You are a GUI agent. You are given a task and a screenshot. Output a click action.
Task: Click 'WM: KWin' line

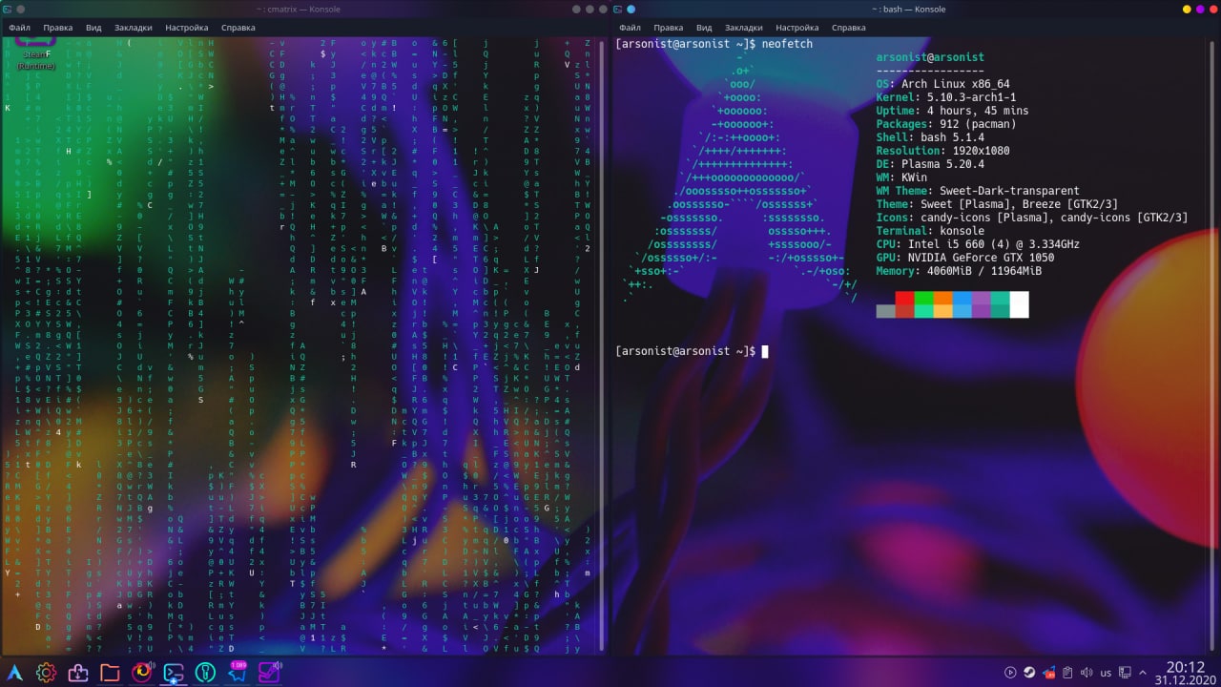[x=901, y=177]
